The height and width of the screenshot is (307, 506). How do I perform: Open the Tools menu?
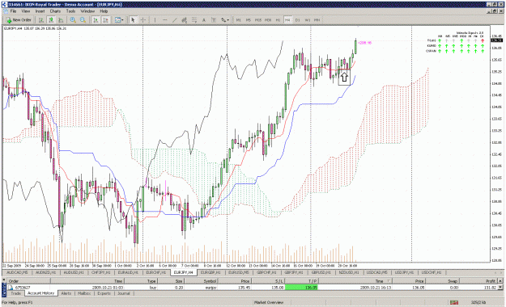click(x=70, y=11)
